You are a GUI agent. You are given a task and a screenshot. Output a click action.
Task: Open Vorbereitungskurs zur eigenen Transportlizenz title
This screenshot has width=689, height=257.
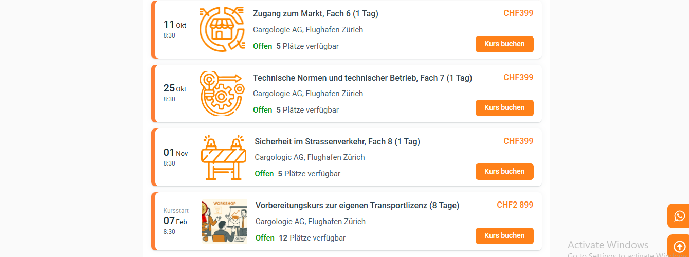(x=357, y=206)
